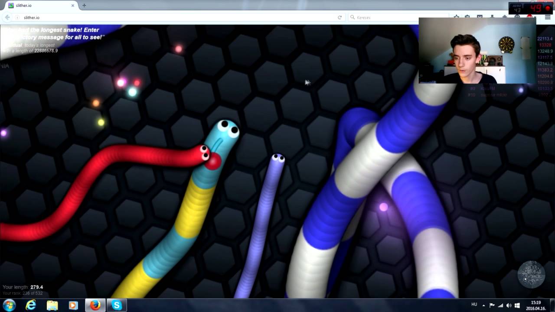The width and height of the screenshot is (555, 312).
Task: Click the Windows logo tray icon
Action: tap(517, 305)
